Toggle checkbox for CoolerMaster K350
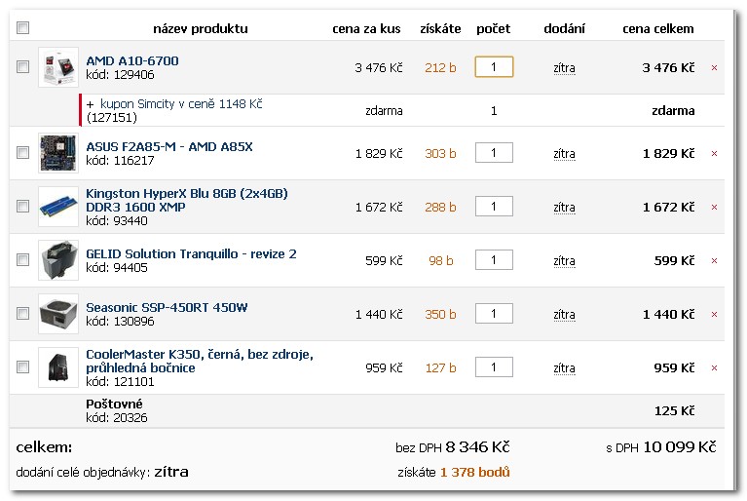The height and width of the screenshot is (501, 747). tap(23, 367)
